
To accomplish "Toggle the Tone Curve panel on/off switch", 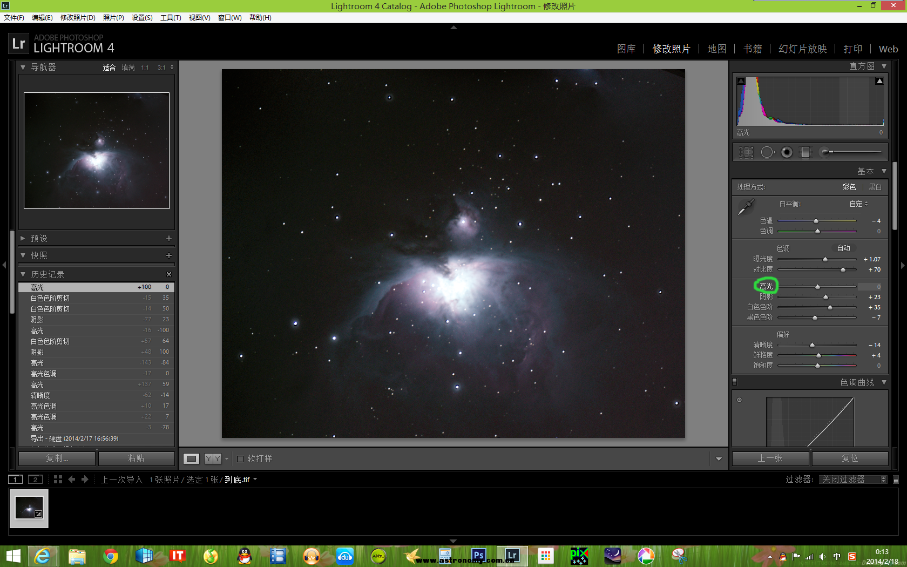I will point(735,382).
